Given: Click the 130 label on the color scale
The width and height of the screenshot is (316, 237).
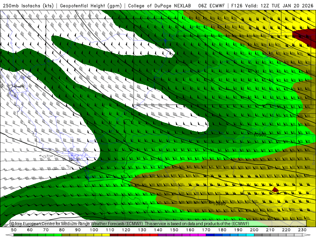Looking at the screenshot, I should point(142,230).
